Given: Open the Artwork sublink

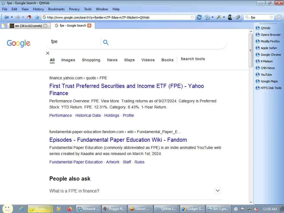Looking at the screenshot, I should click(x=113, y=162).
